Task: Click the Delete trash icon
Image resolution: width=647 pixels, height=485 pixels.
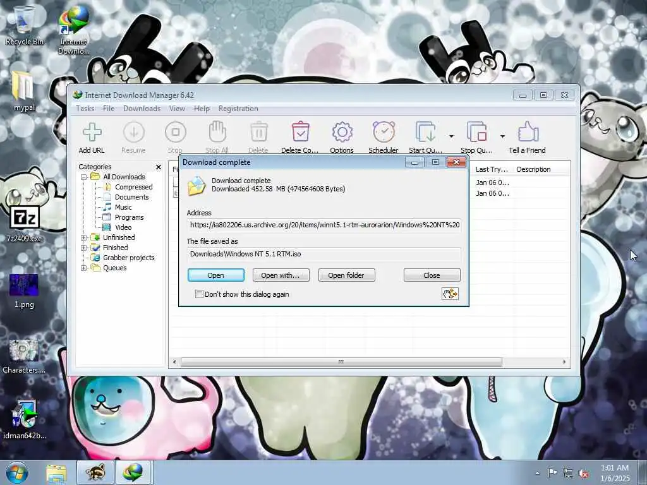Action: coord(258,132)
